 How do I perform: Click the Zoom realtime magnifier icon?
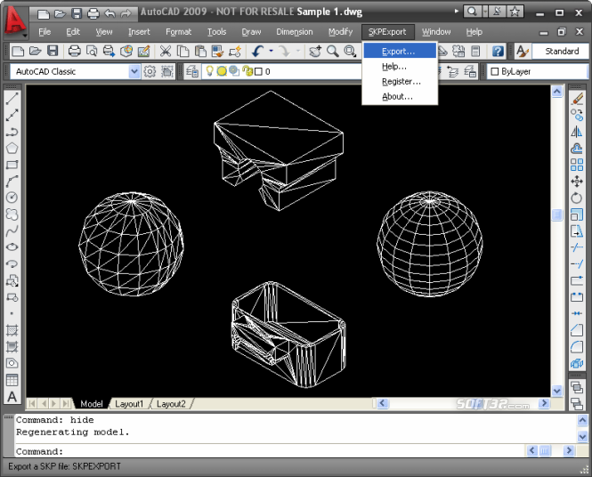(333, 51)
